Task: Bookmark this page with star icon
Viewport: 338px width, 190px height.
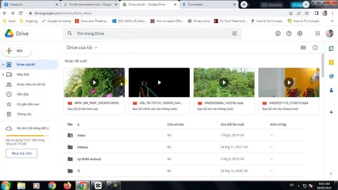Action: click(306, 13)
